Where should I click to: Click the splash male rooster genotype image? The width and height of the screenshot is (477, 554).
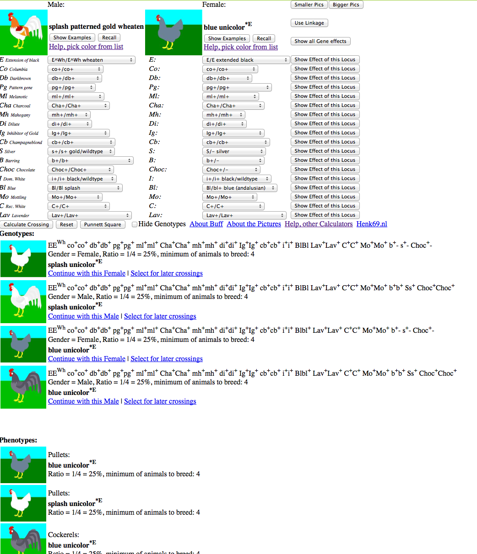[x=23, y=302]
